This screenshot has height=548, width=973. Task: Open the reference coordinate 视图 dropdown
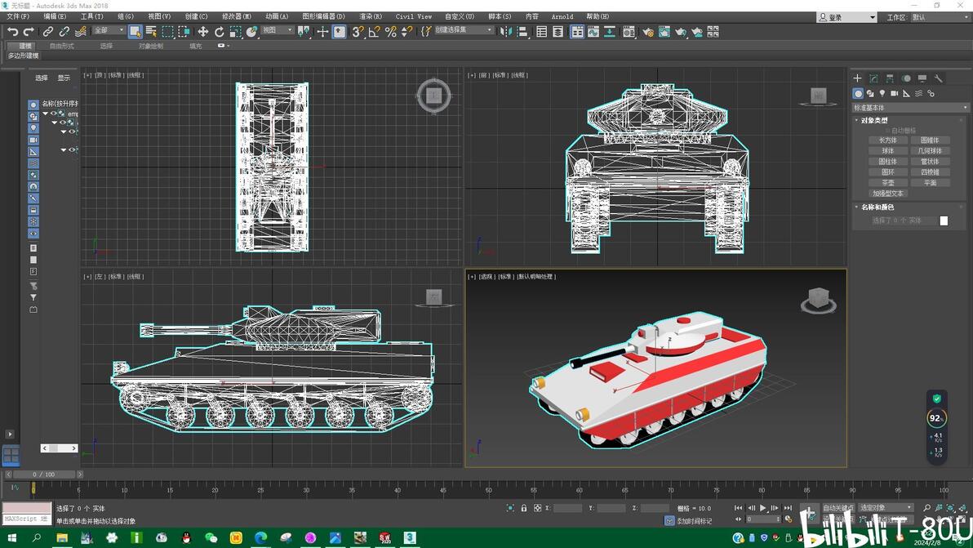click(278, 29)
